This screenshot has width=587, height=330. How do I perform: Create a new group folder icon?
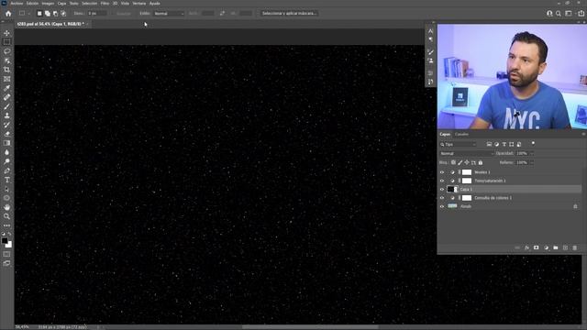pos(556,247)
